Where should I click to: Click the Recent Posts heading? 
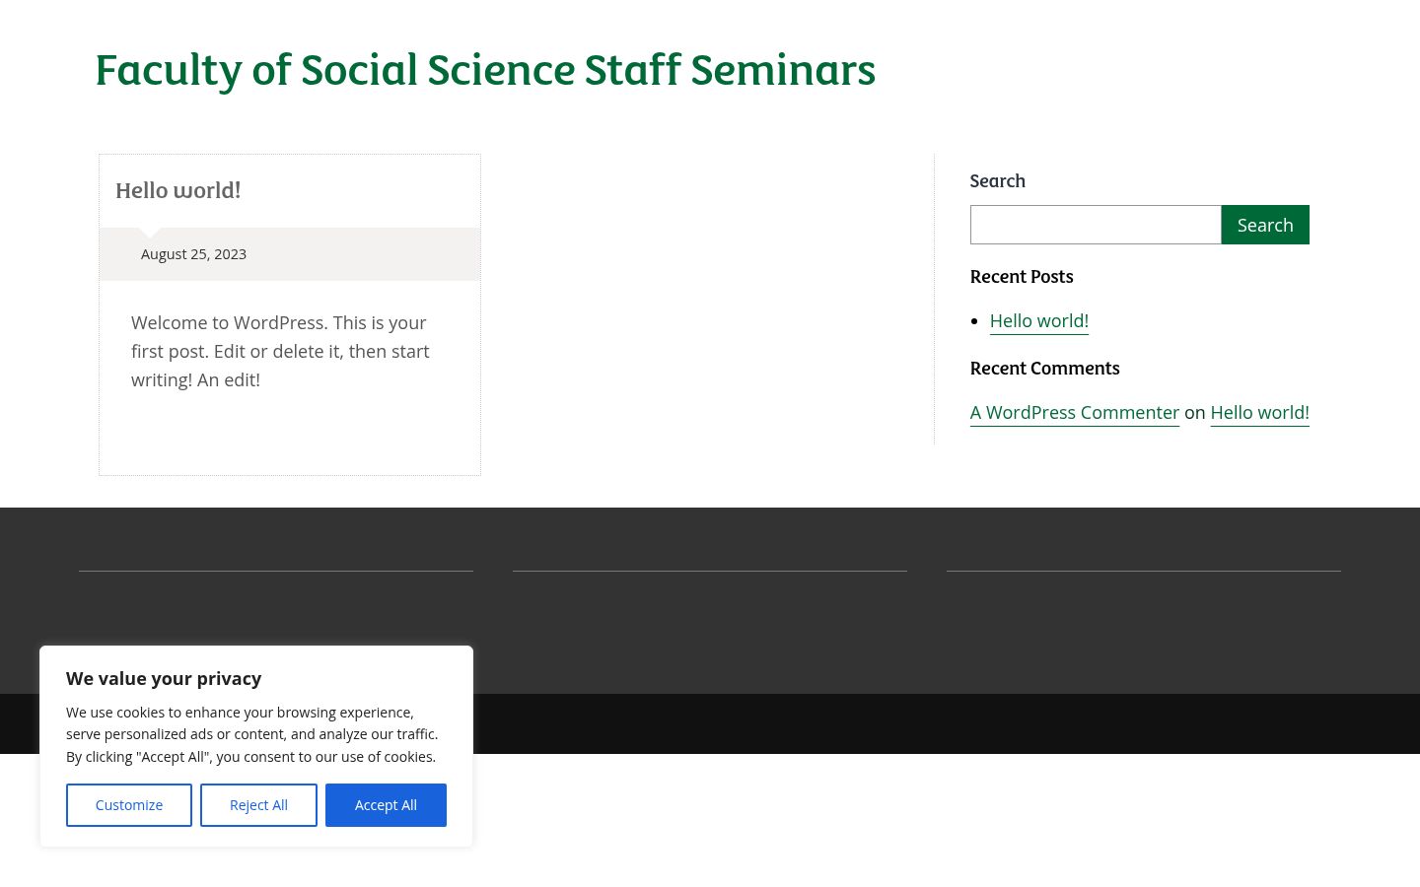pos(1022,277)
